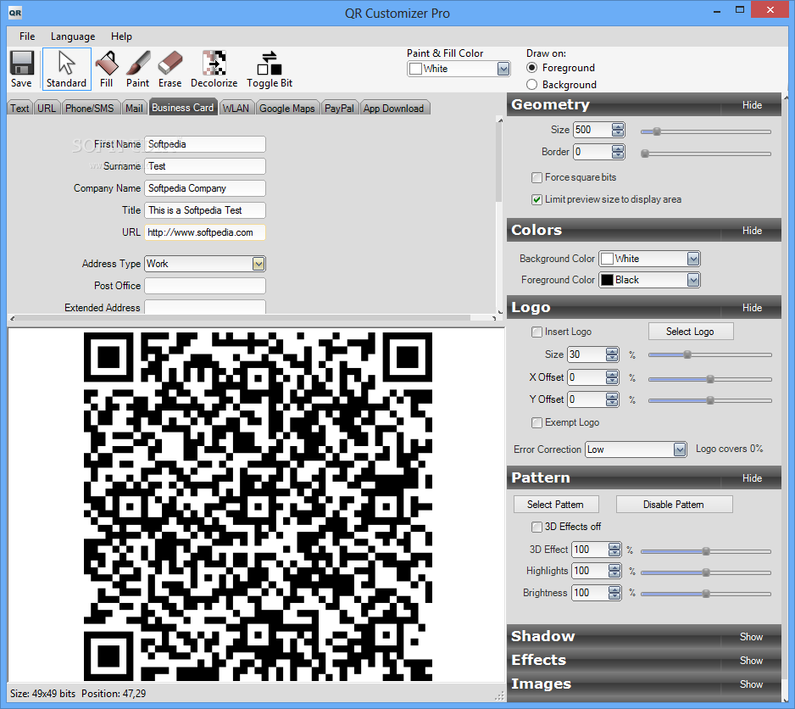795x709 pixels.
Task: Switch to the URL tab
Action: pyautogui.click(x=47, y=108)
